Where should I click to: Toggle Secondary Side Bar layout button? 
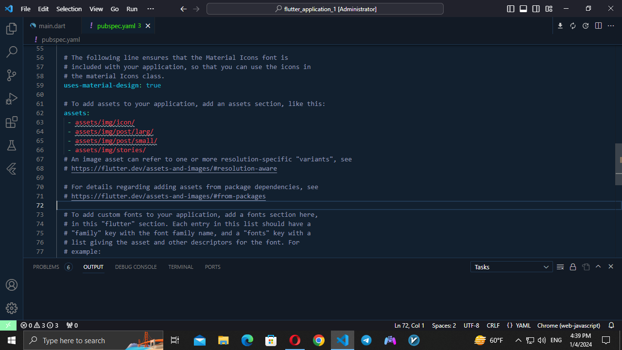pos(536,9)
